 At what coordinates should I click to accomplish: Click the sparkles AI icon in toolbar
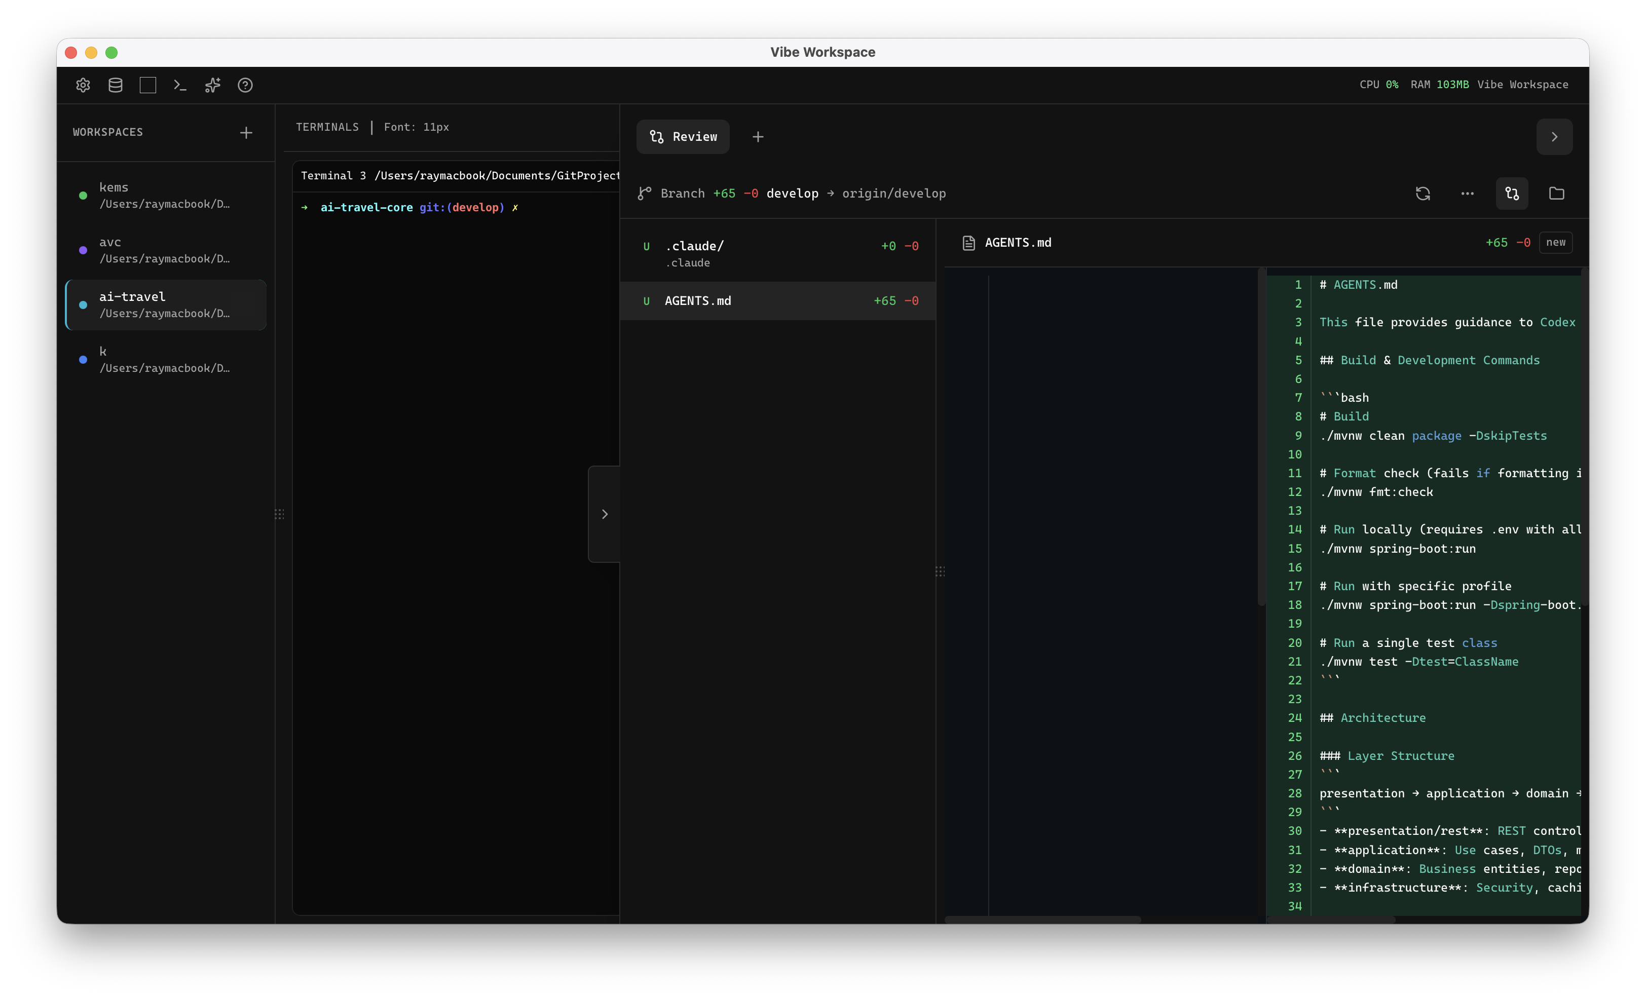click(x=212, y=85)
